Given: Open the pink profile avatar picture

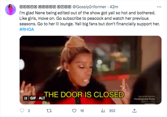Looking at the screenshot, I should pyautogui.click(x=11, y=10).
